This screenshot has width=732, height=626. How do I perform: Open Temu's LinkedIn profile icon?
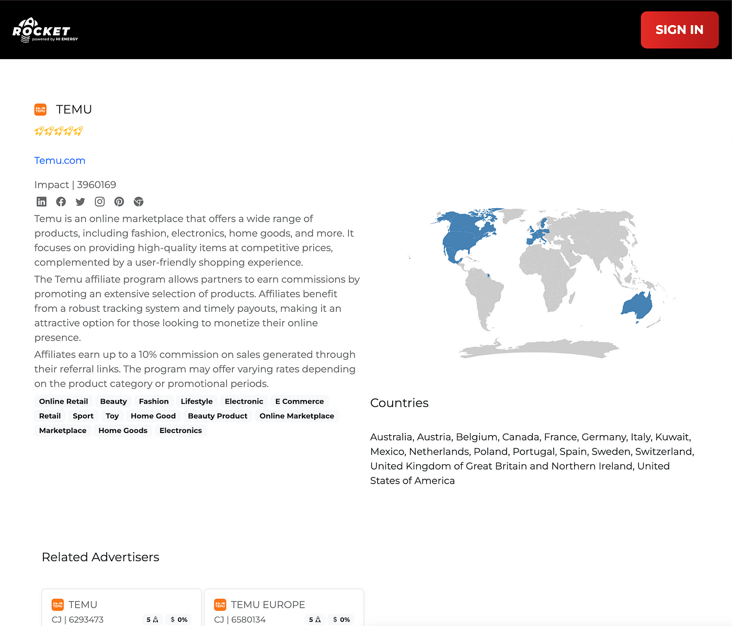[41, 201]
